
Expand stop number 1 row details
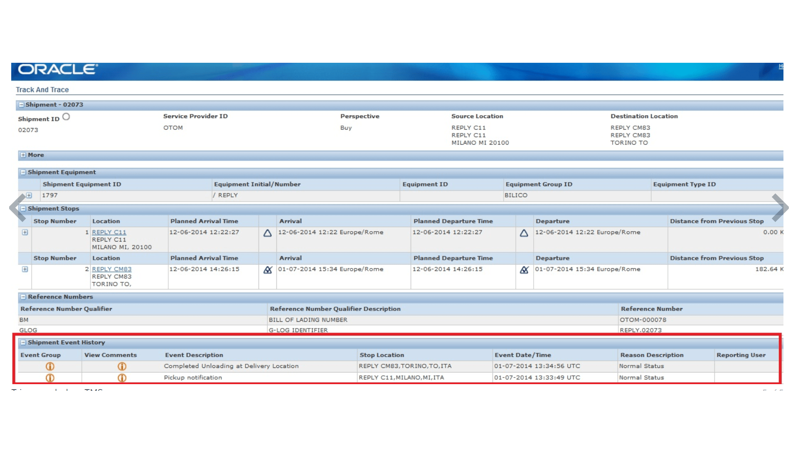coord(25,232)
